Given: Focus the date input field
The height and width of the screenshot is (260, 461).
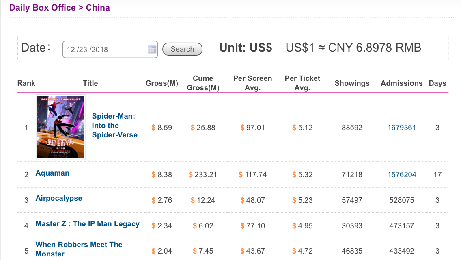Looking at the screenshot, I should point(110,50).
